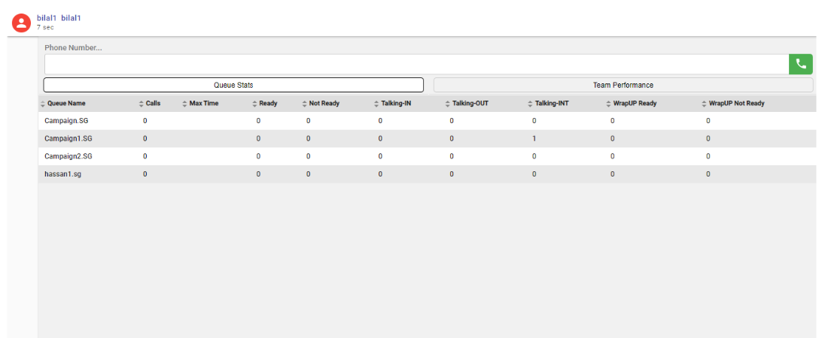Select the hassan1.sg queue row

pos(63,174)
